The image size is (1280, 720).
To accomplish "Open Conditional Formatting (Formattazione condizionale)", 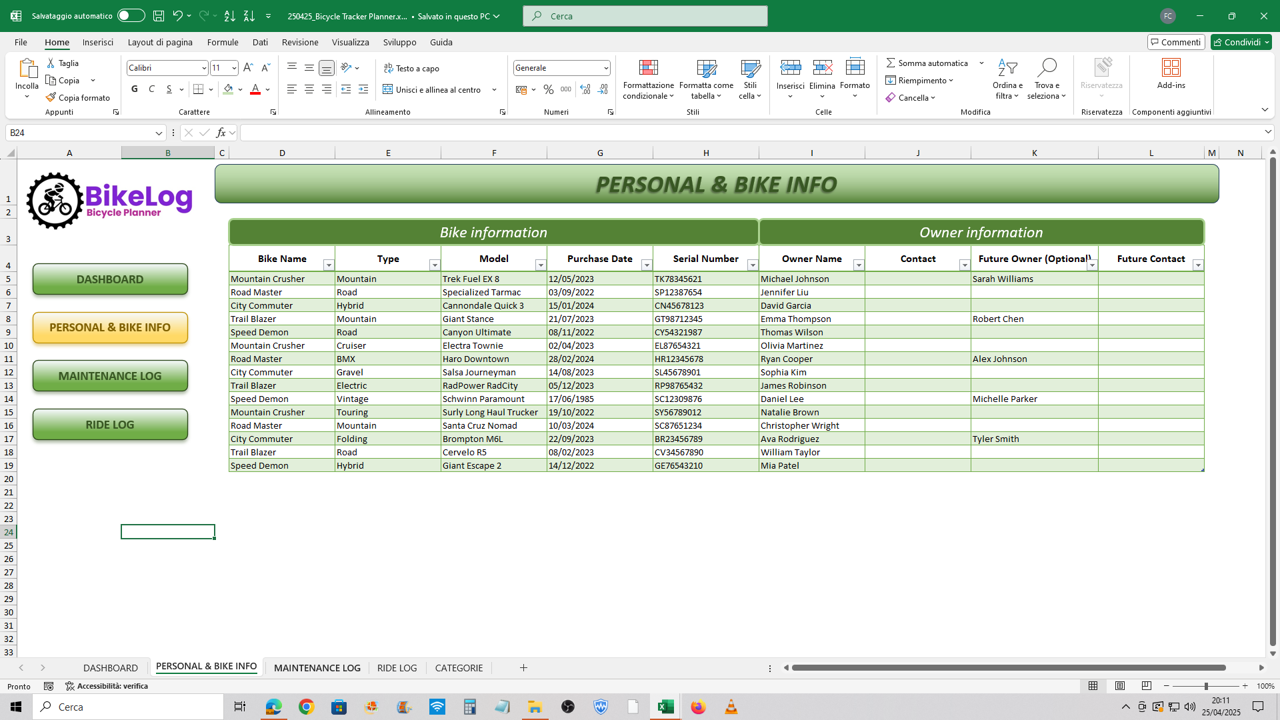I will [x=648, y=79].
